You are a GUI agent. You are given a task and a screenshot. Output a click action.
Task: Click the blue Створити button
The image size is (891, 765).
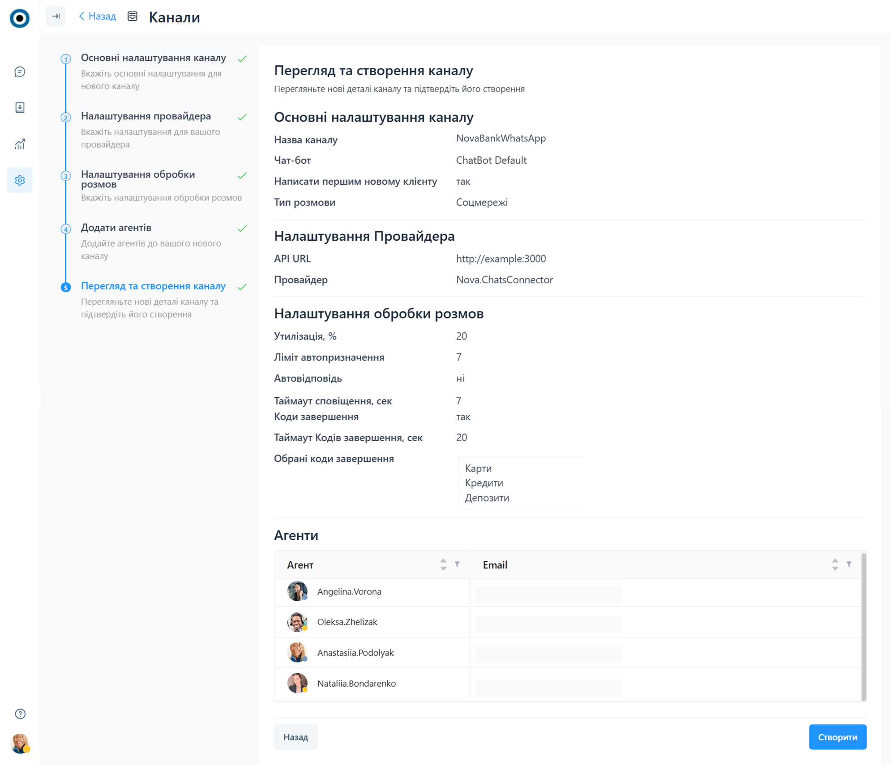click(837, 737)
